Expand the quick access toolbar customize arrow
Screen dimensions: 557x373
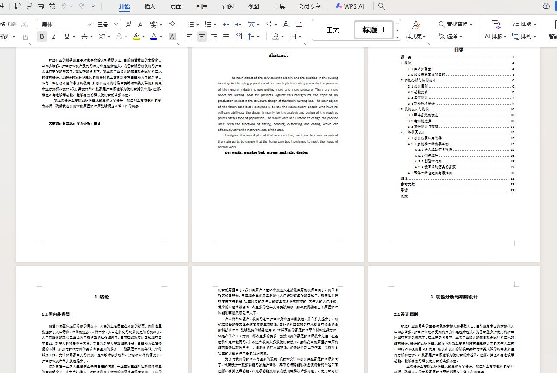click(x=93, y=6)
